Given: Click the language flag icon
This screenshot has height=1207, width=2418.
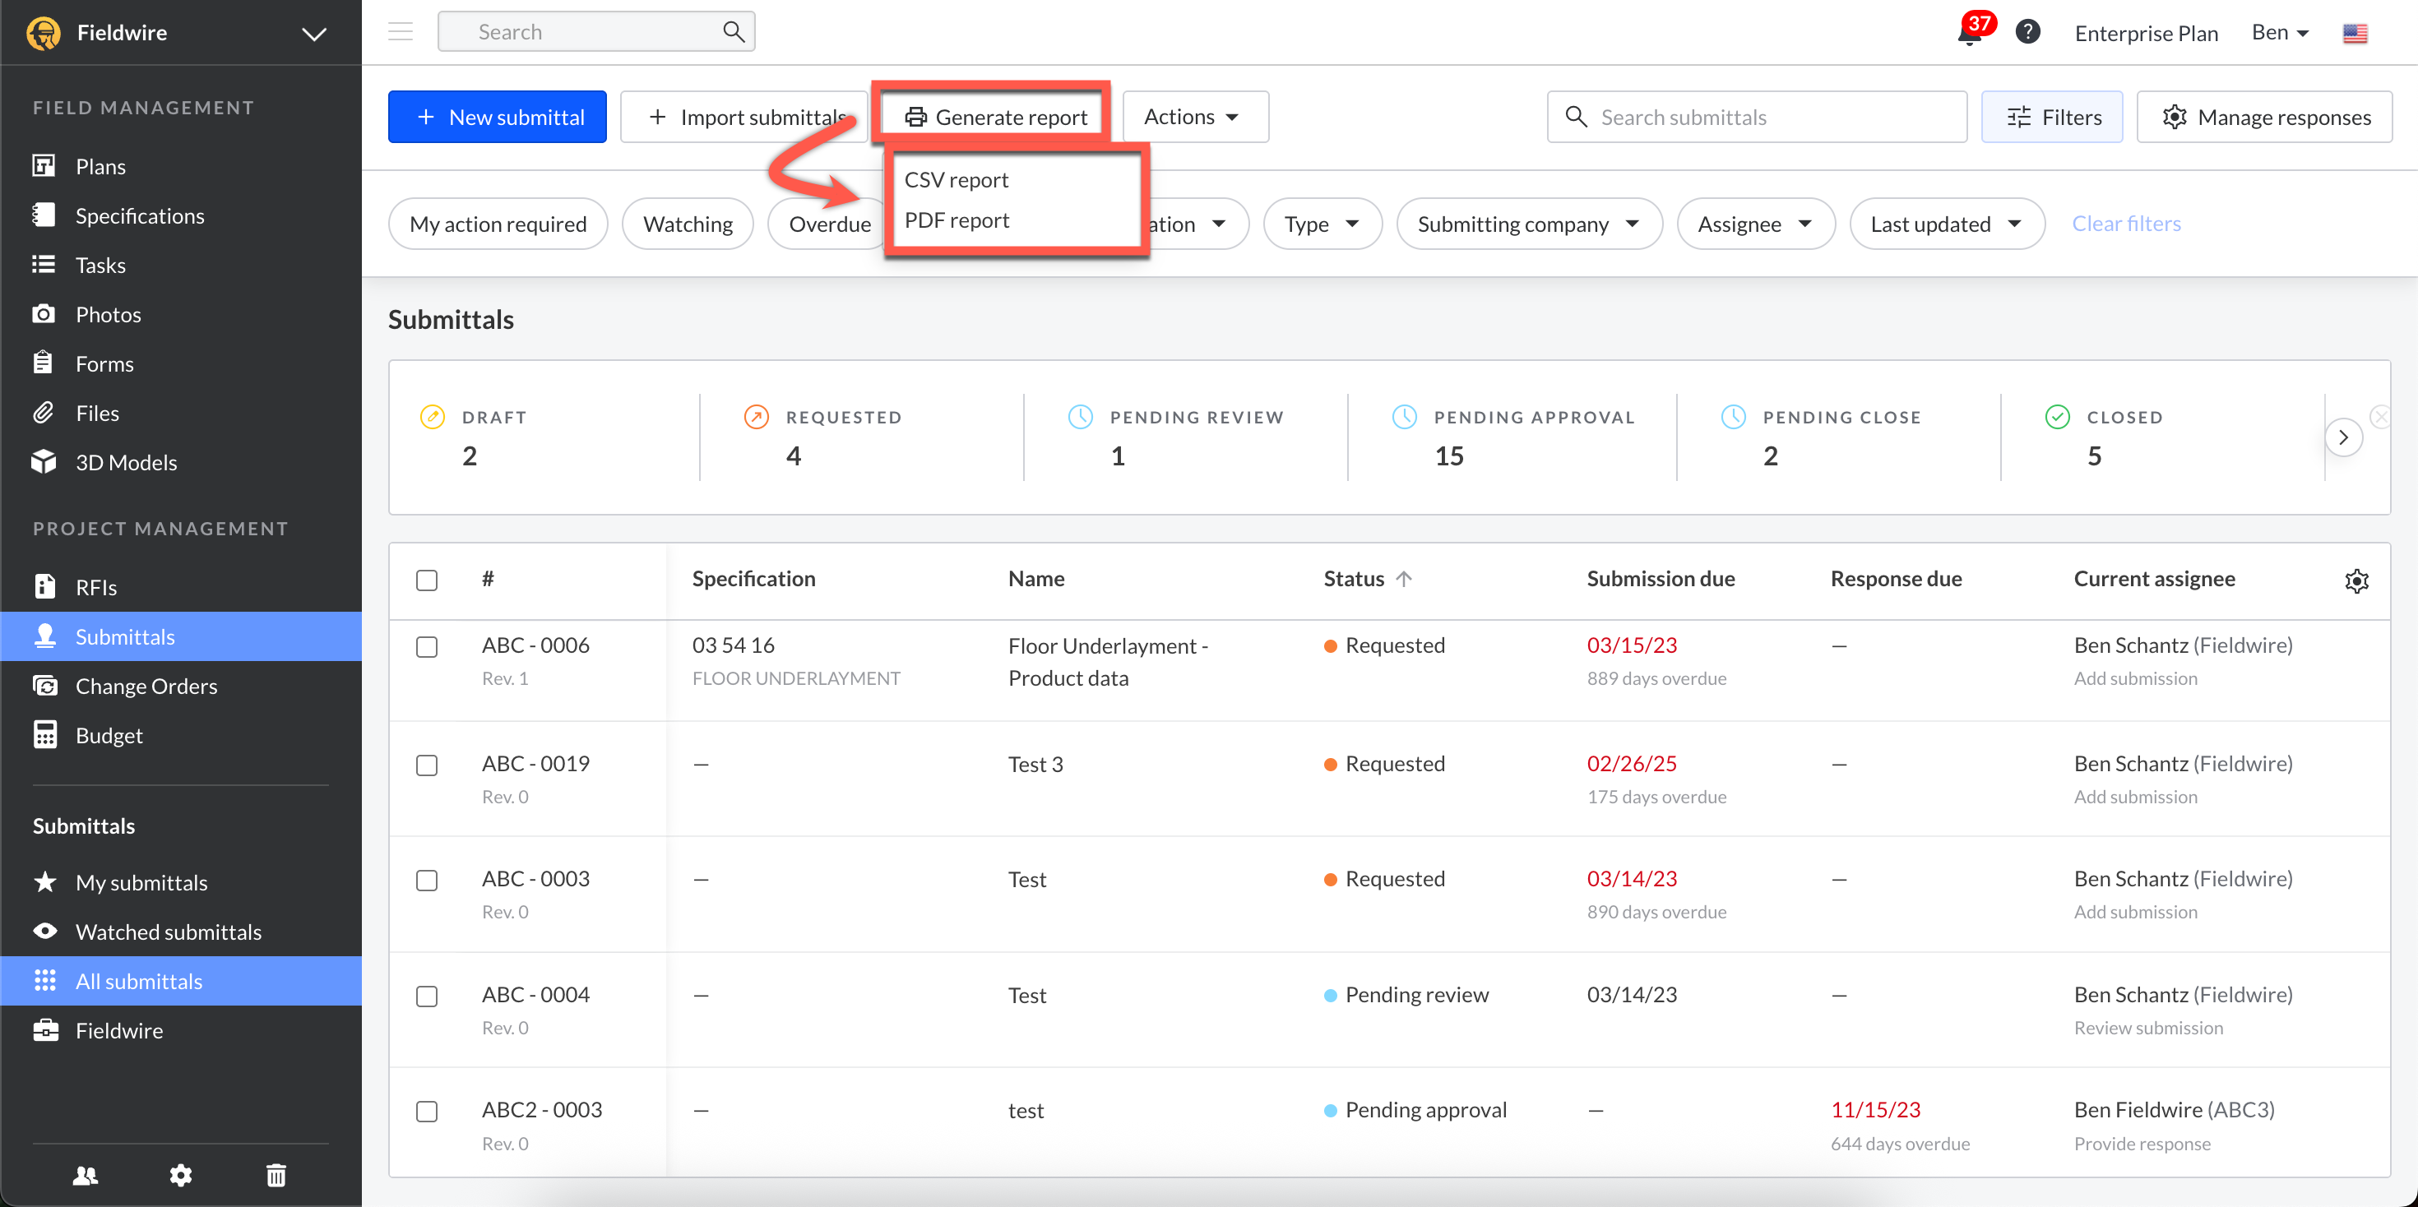Looking at the screenshot, I should click(2354, 33).
